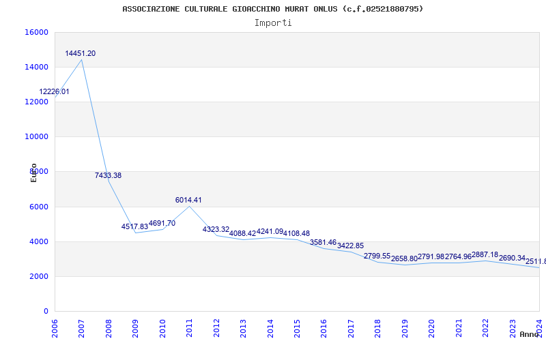Select the 14000 y-axis label
Viewport: 546px width, 341px height.
tap(36, 67)
